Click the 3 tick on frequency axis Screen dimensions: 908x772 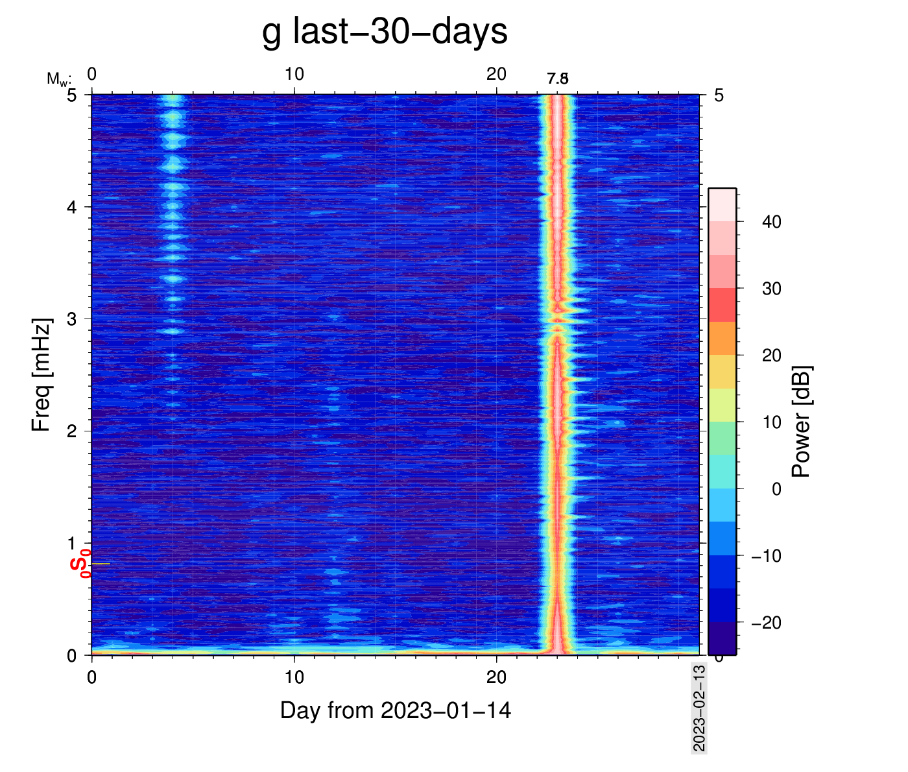click(x=72, y=319)
